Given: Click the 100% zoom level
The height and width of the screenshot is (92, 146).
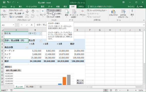Looking at the screenshot, I should 141,90.
